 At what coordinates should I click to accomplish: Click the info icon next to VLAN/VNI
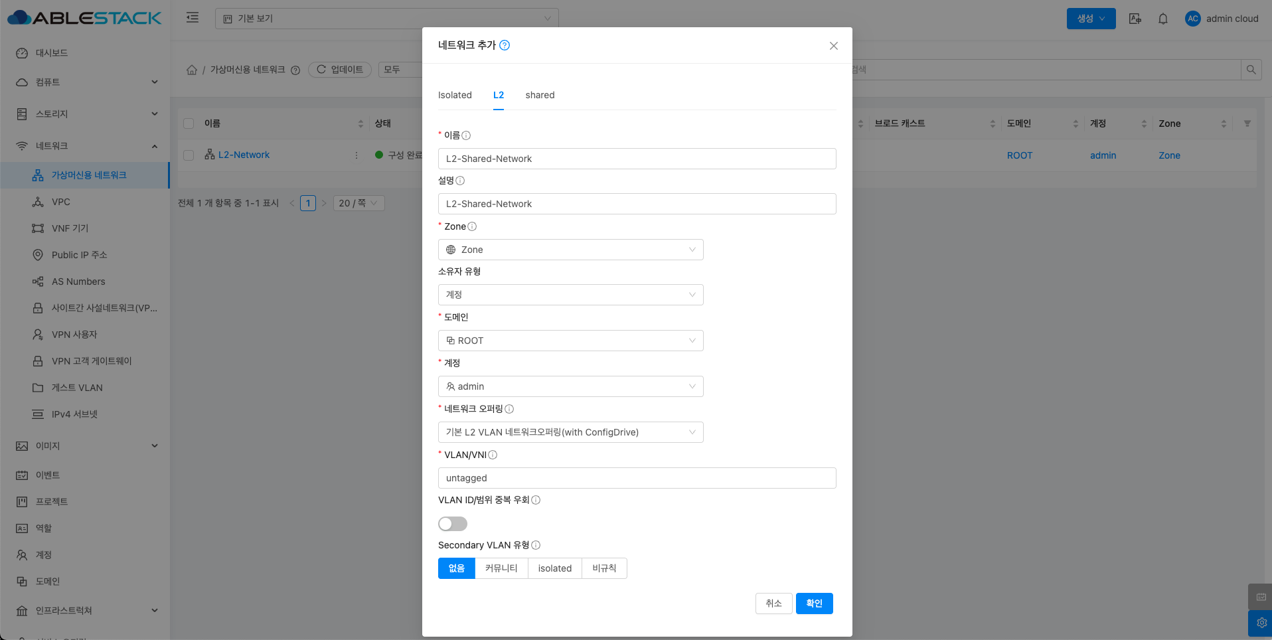pyautogui.click(x=493, y=455)
